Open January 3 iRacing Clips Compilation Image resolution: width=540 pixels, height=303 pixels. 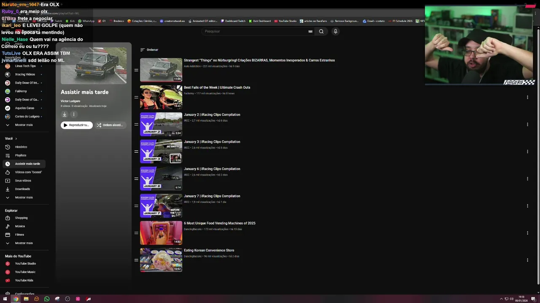(x=212, y=142)
